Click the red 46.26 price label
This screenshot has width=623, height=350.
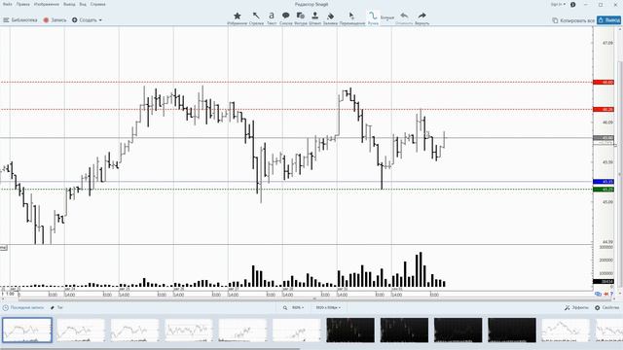(x=604, y=110)
